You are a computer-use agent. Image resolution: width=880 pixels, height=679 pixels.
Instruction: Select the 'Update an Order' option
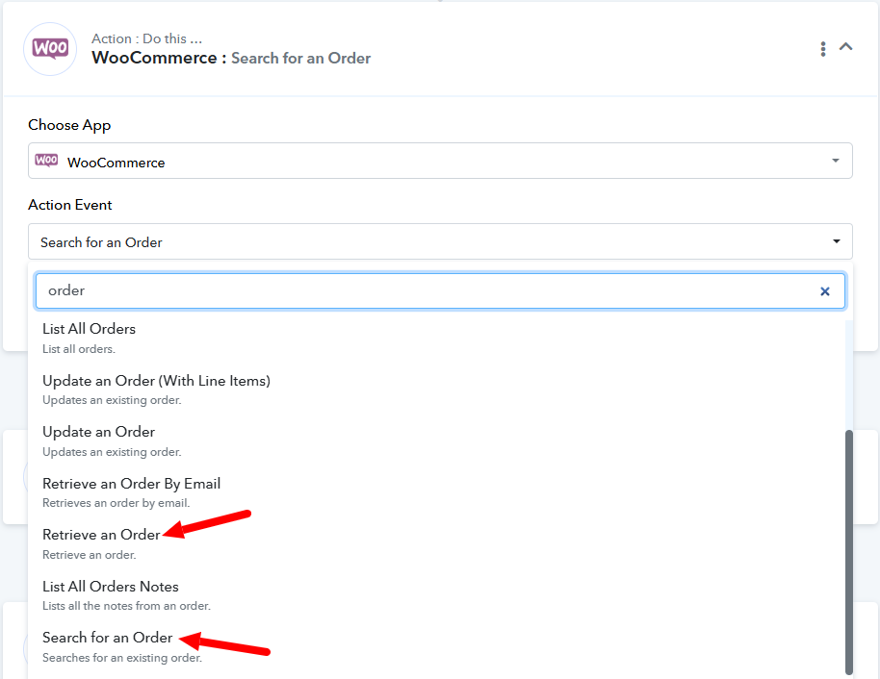pos(98,432)
